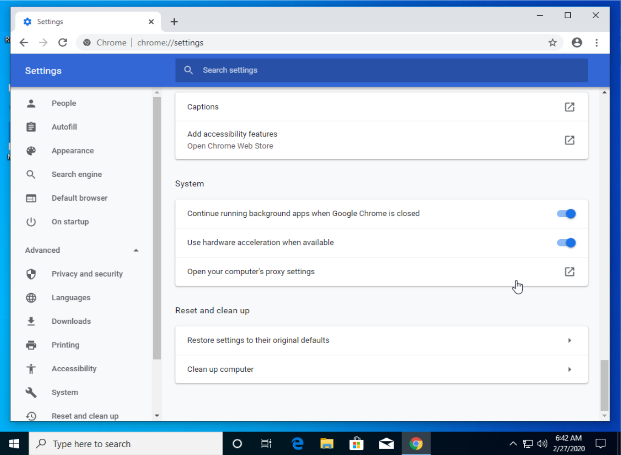621x455 pixels.
Task: Open Chrome's three-dot menu
Action: pyautogui.click(x=596, y=43)
